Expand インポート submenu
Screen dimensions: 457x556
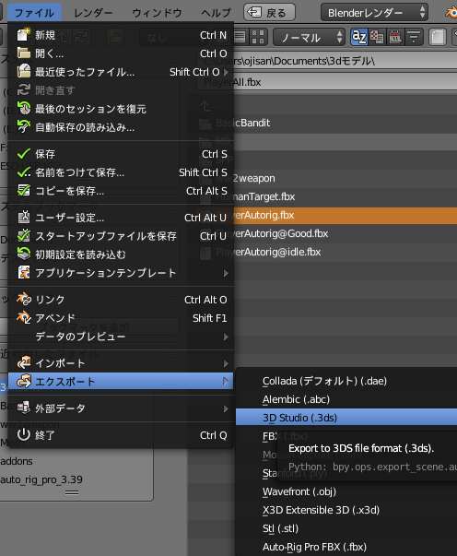point(121,363)
